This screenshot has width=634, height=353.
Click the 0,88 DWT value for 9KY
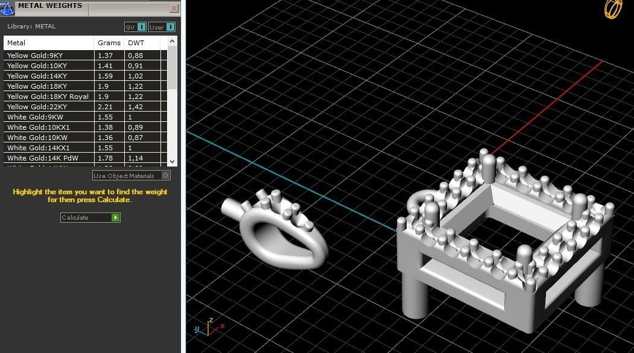(136, 56)
